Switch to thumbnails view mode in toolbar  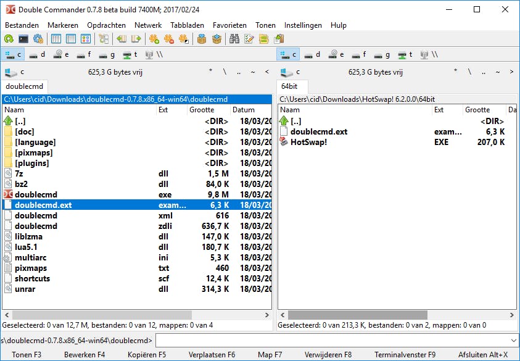[x=86, y=39]
